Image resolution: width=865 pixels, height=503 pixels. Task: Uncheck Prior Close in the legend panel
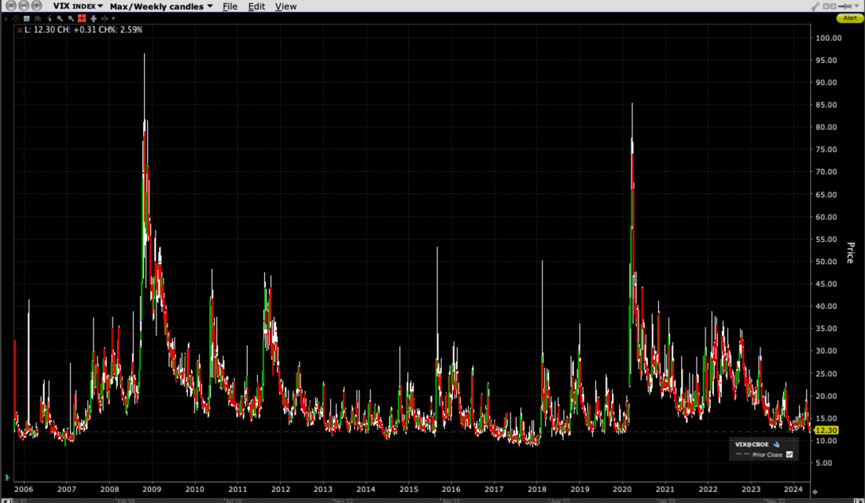[x=788, y=454]
